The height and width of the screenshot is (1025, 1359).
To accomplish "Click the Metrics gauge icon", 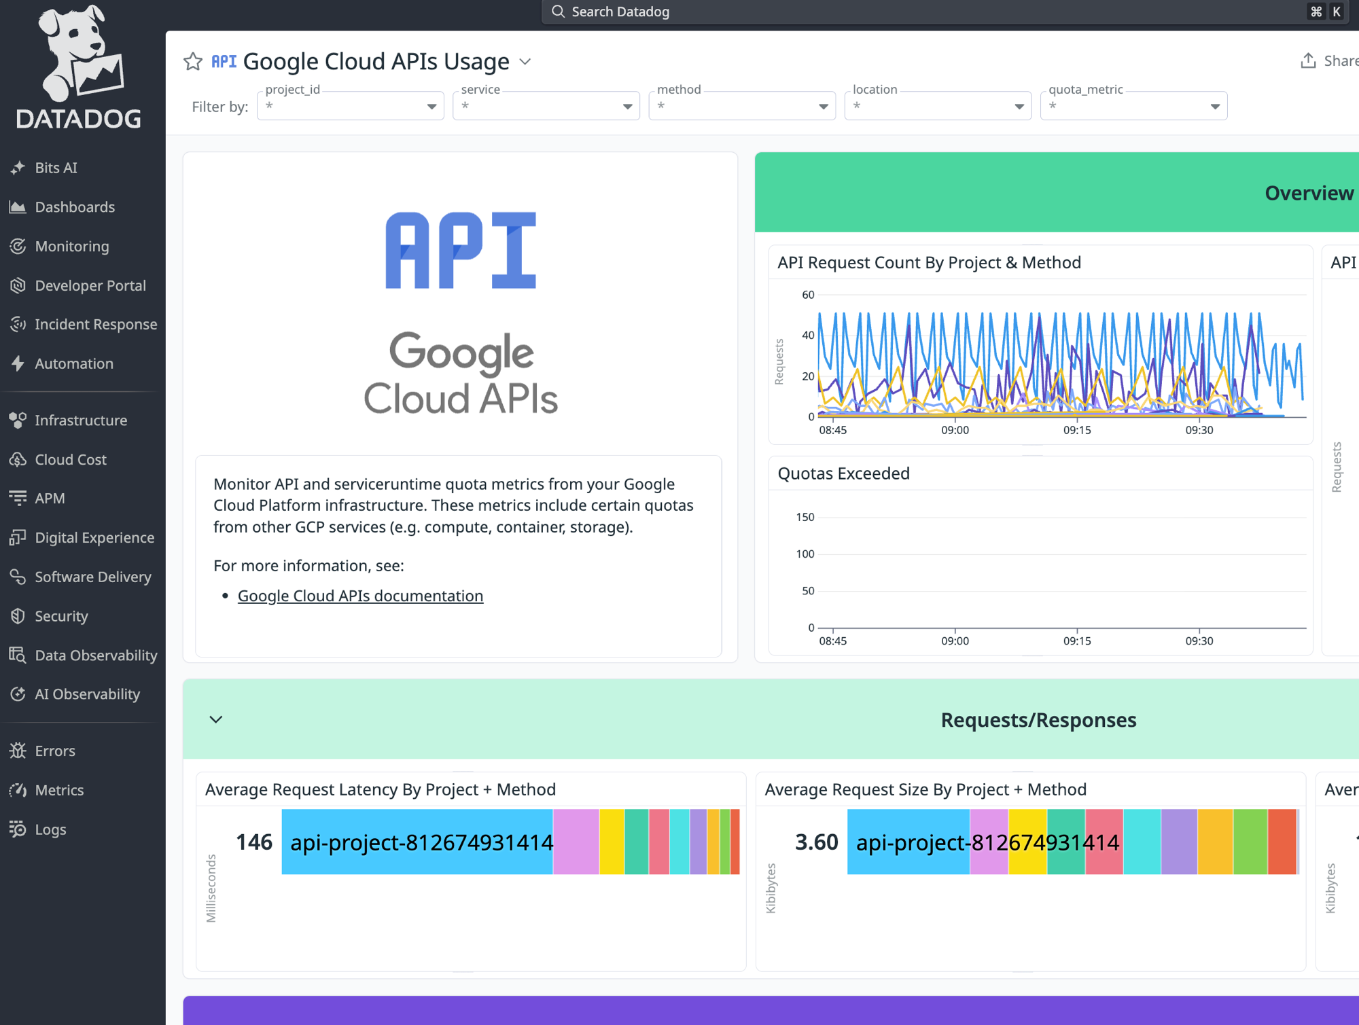I will point(18,791).
